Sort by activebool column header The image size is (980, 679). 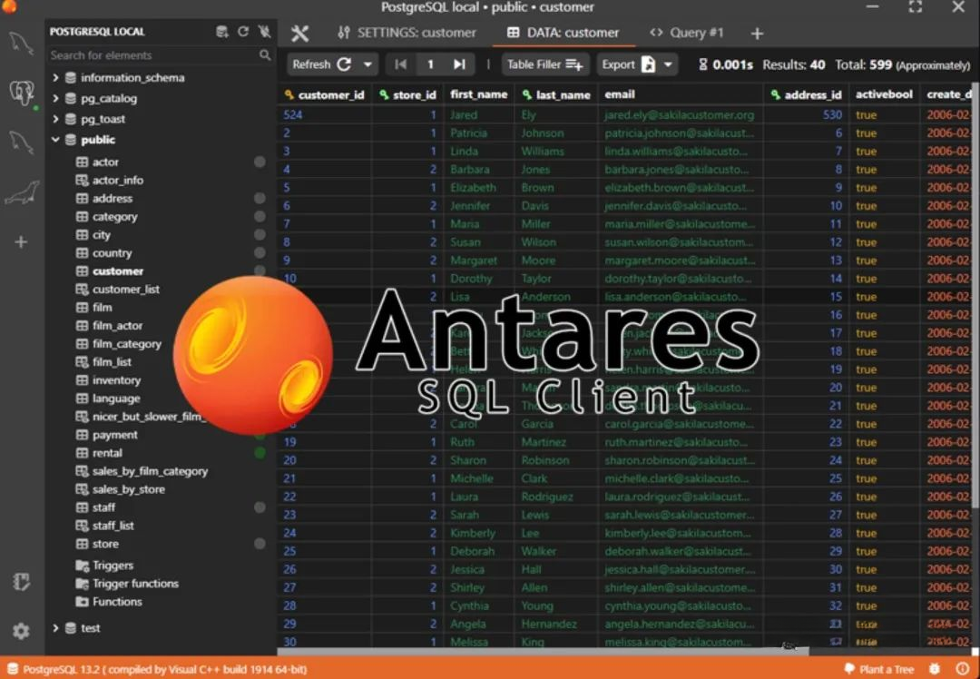[884, 94]
